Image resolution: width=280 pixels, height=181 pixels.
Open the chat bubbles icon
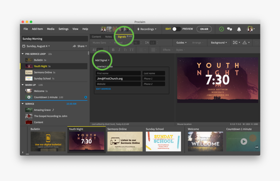tap(230, 29)
